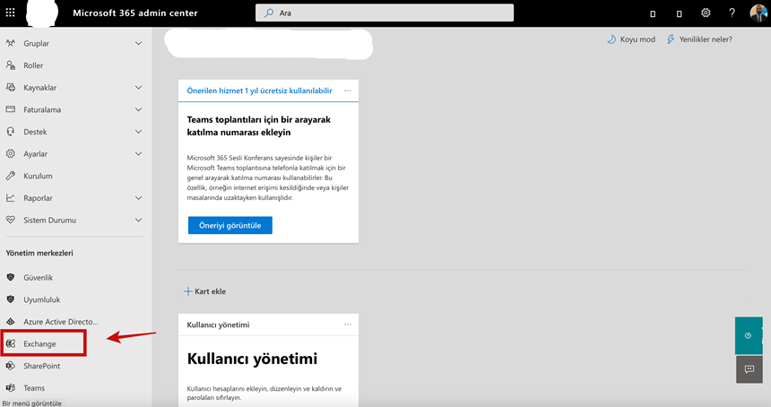Expand the Faturalama chevron
The width and height of the screenshot is (771, 407).
click(x=139, y=109)
